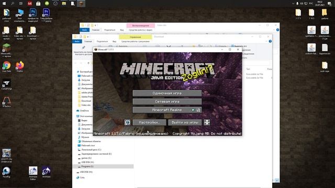This screenshot has width=335, height=188.
Task: Open Task View on the taskbar
Action: (x=21, y=4)
